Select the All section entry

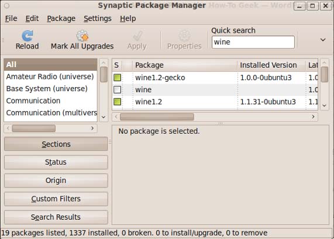[x=50, y=64]
